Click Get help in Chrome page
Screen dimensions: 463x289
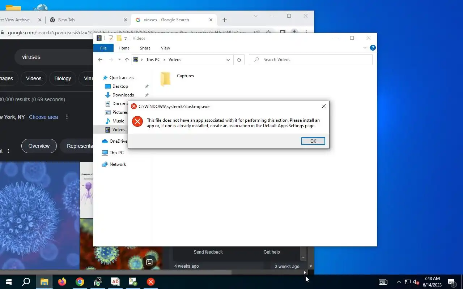pyautogui.click(x=272, y=252)
